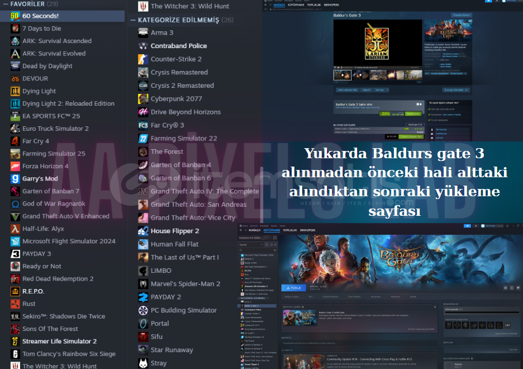
Task: Open 365HZPEEK tab in the library window
Action: 307,230
